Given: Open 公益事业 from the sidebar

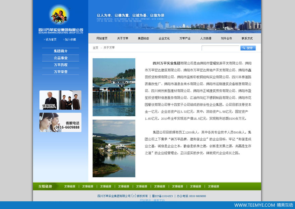Looking at the screenshot, I should 61,58.
